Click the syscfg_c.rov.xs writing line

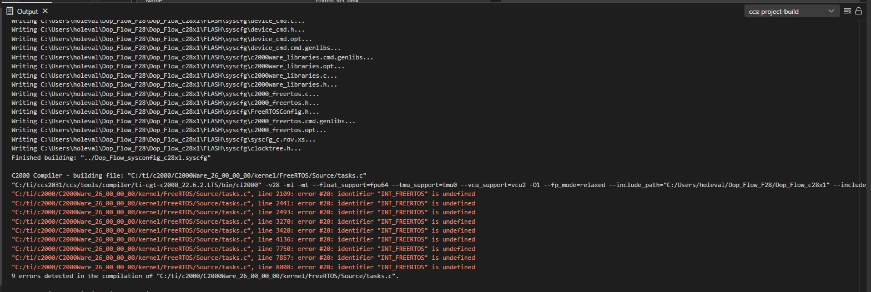point(164,139)
